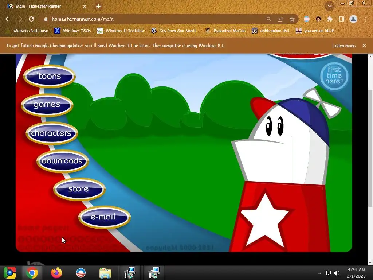
Task: Open the Malware Database bookmark
Action: coord(28,31)
